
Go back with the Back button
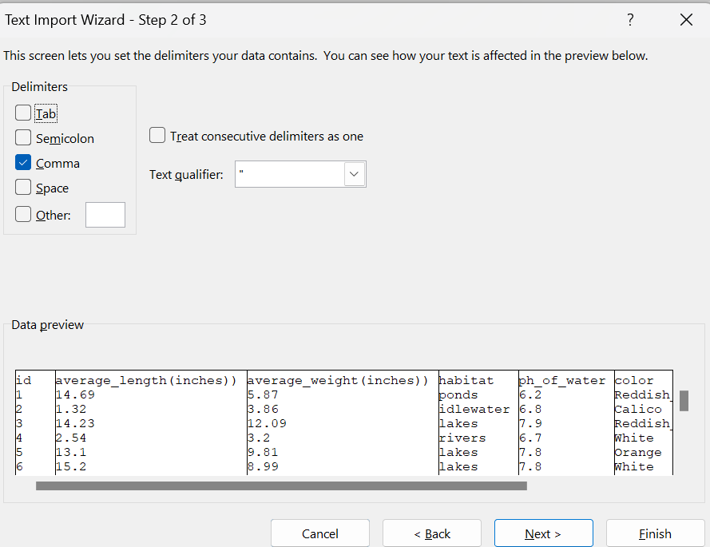tap(431, 533)
